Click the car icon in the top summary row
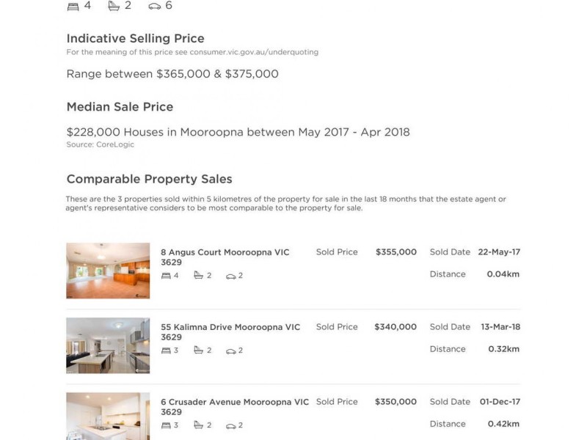This screenshot has height=440, width=587. 154,6
